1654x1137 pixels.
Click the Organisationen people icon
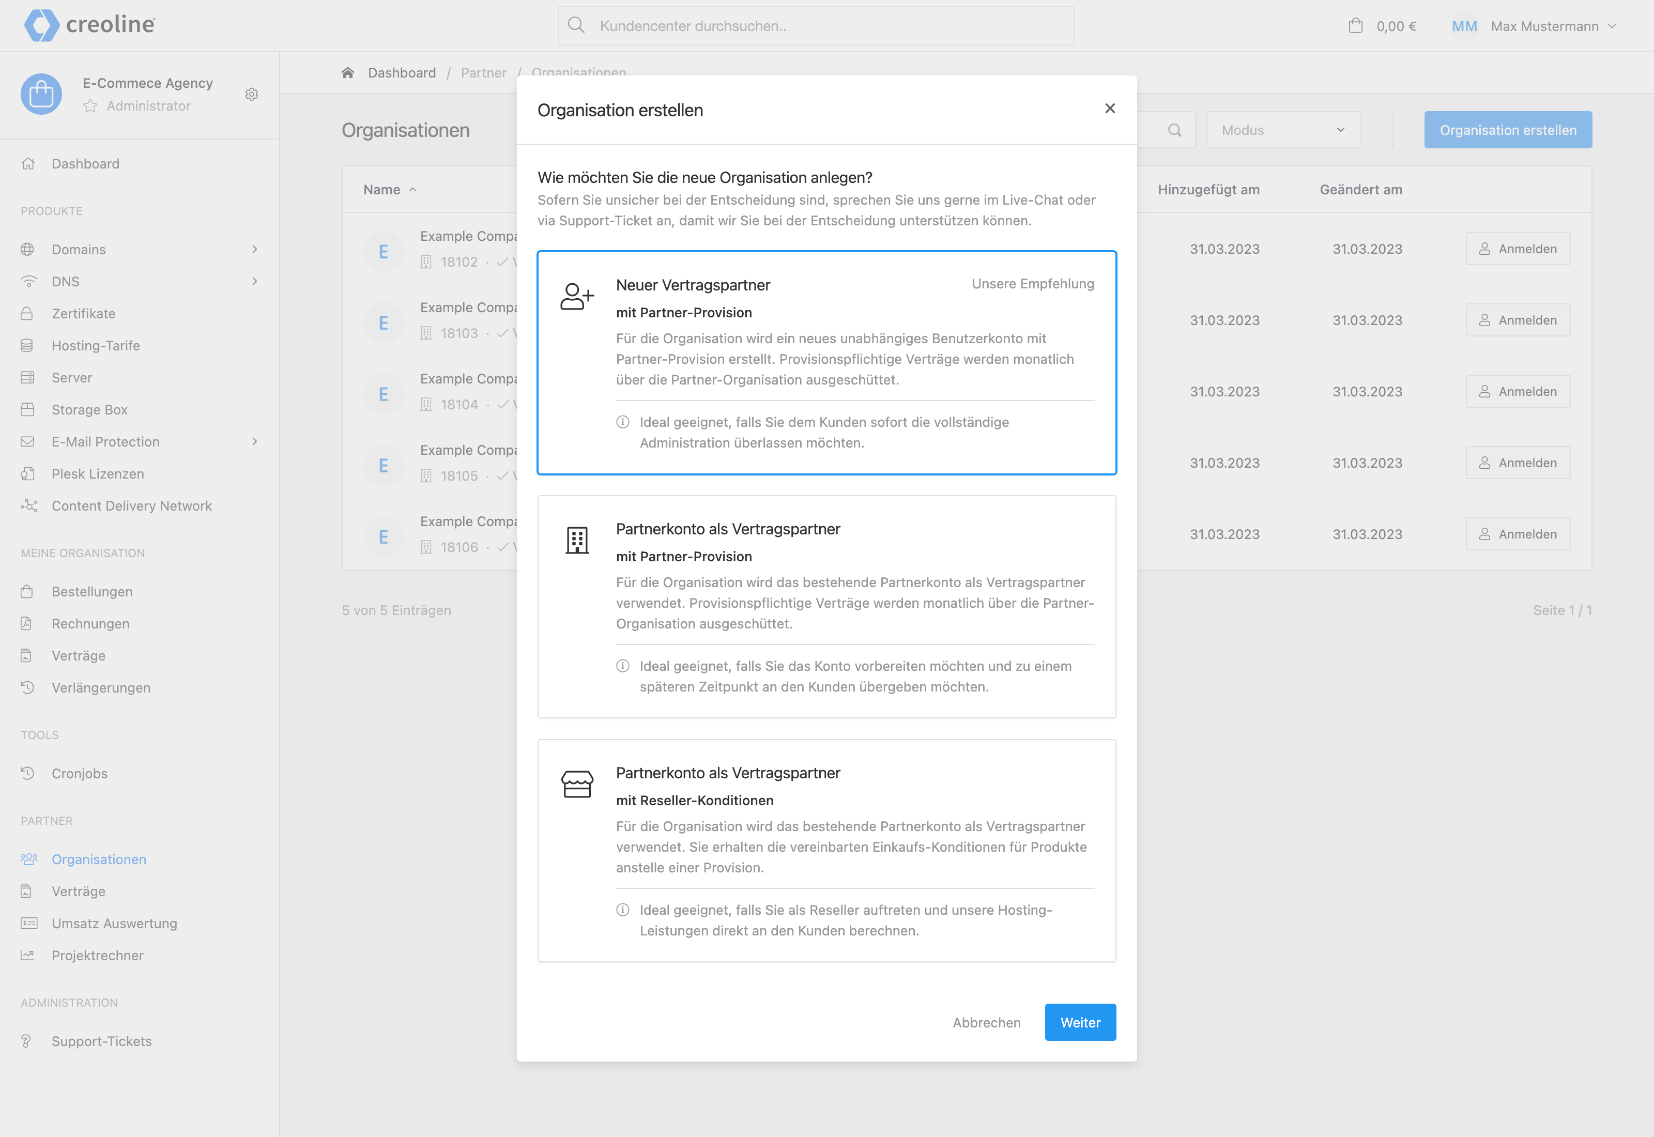(x=28, y=859)
